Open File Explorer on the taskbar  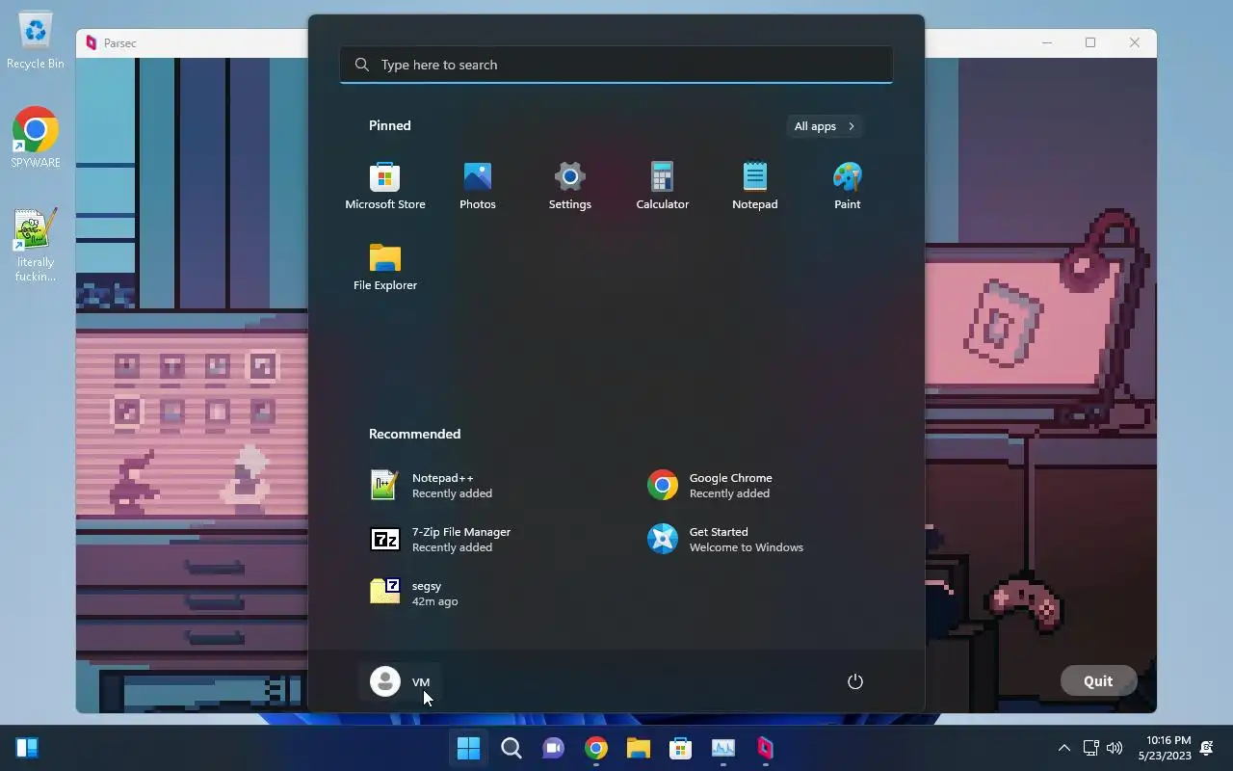(x=639, y=748)
